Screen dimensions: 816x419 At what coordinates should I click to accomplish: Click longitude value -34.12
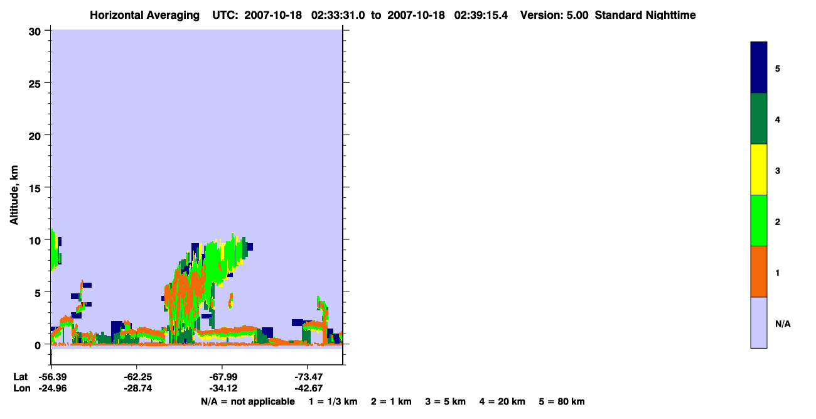[223, 388]
